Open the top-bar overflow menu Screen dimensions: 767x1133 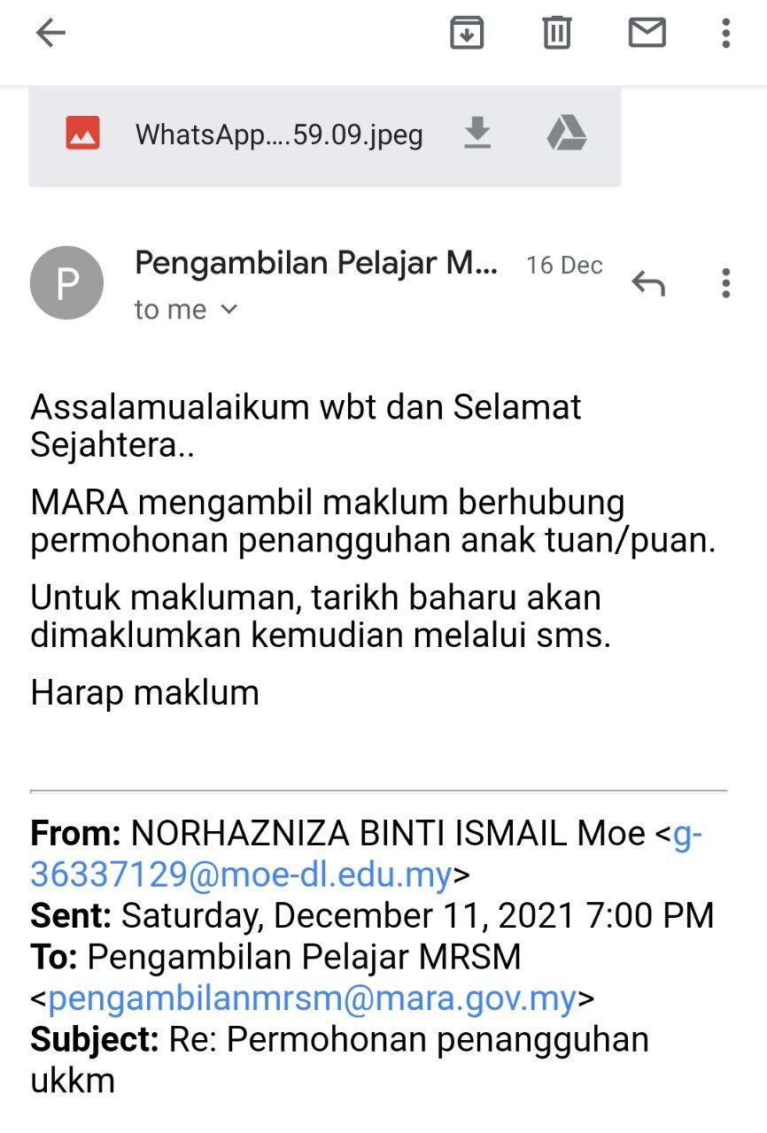tap(725, 34)
